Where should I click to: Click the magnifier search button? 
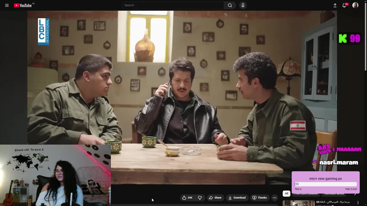[230, 5]
